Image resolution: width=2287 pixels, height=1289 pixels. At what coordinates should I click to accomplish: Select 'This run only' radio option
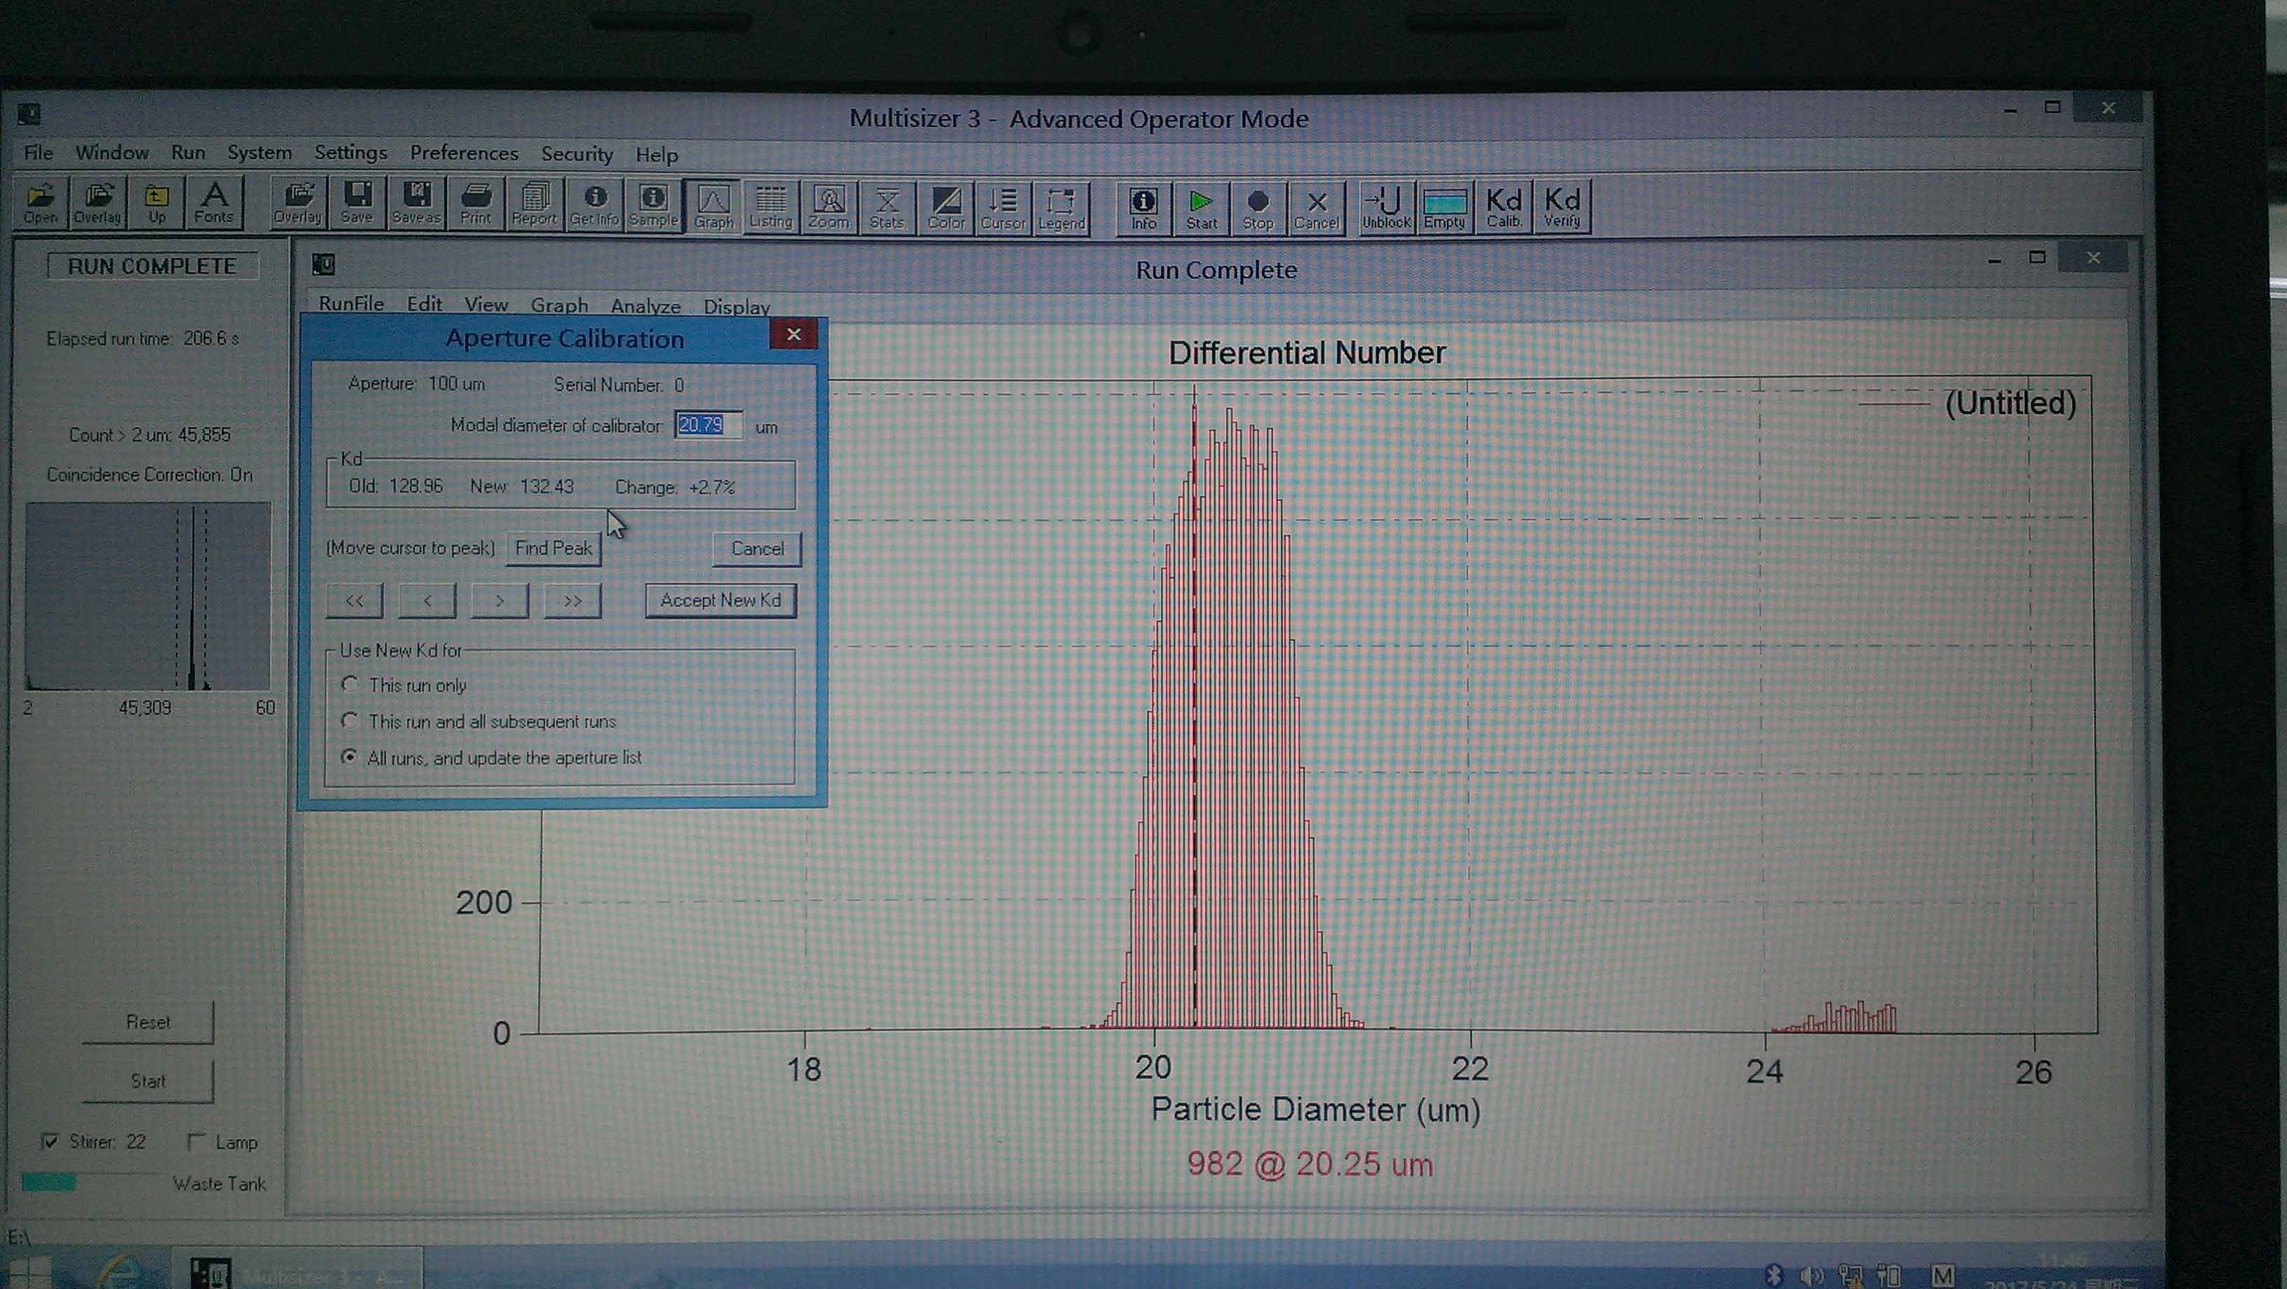click(x=350, y=684)
